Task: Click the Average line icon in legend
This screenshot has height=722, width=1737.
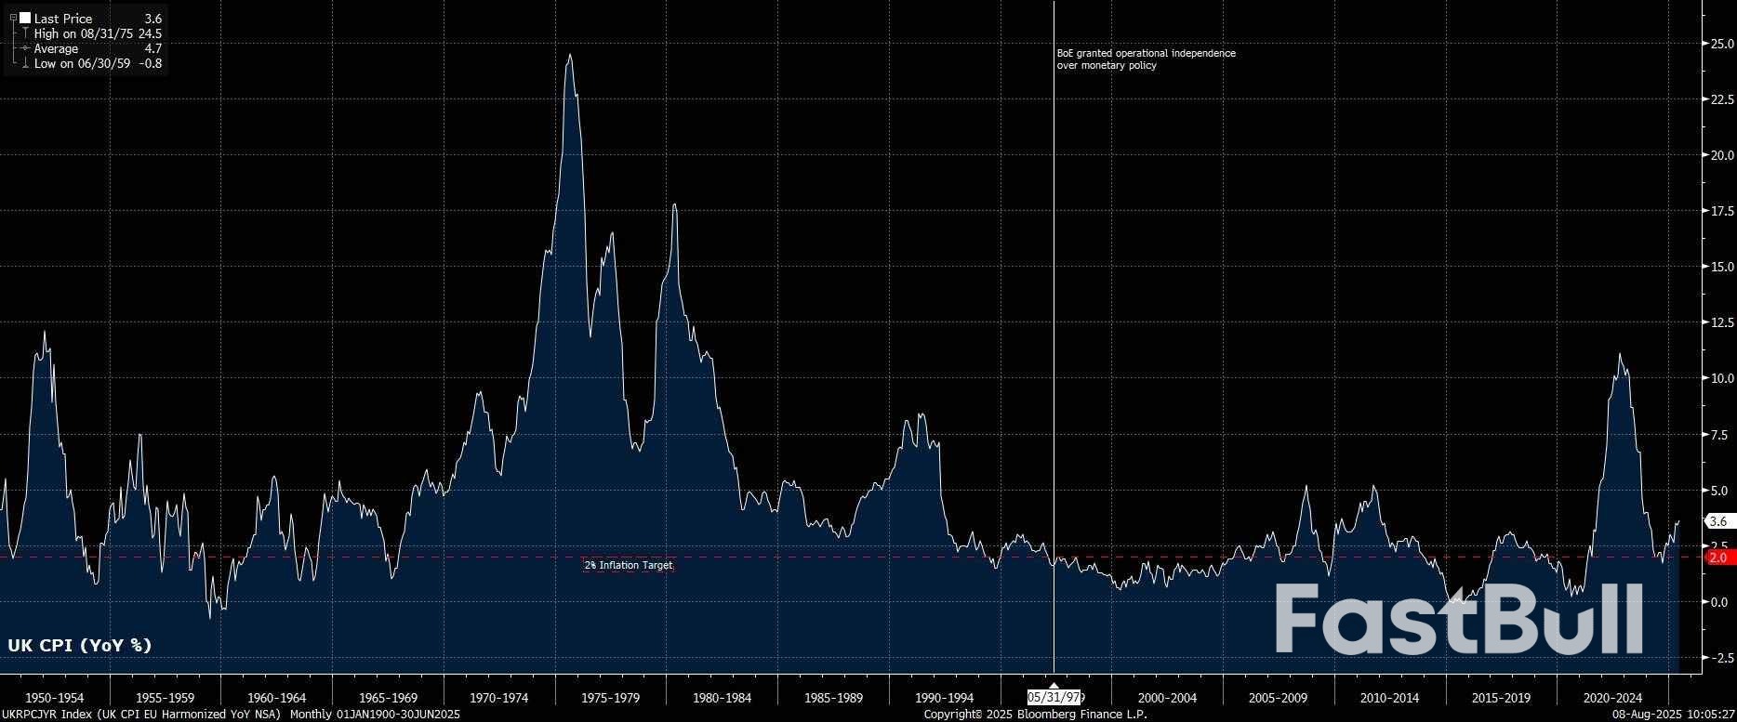Action: point(25,48)
